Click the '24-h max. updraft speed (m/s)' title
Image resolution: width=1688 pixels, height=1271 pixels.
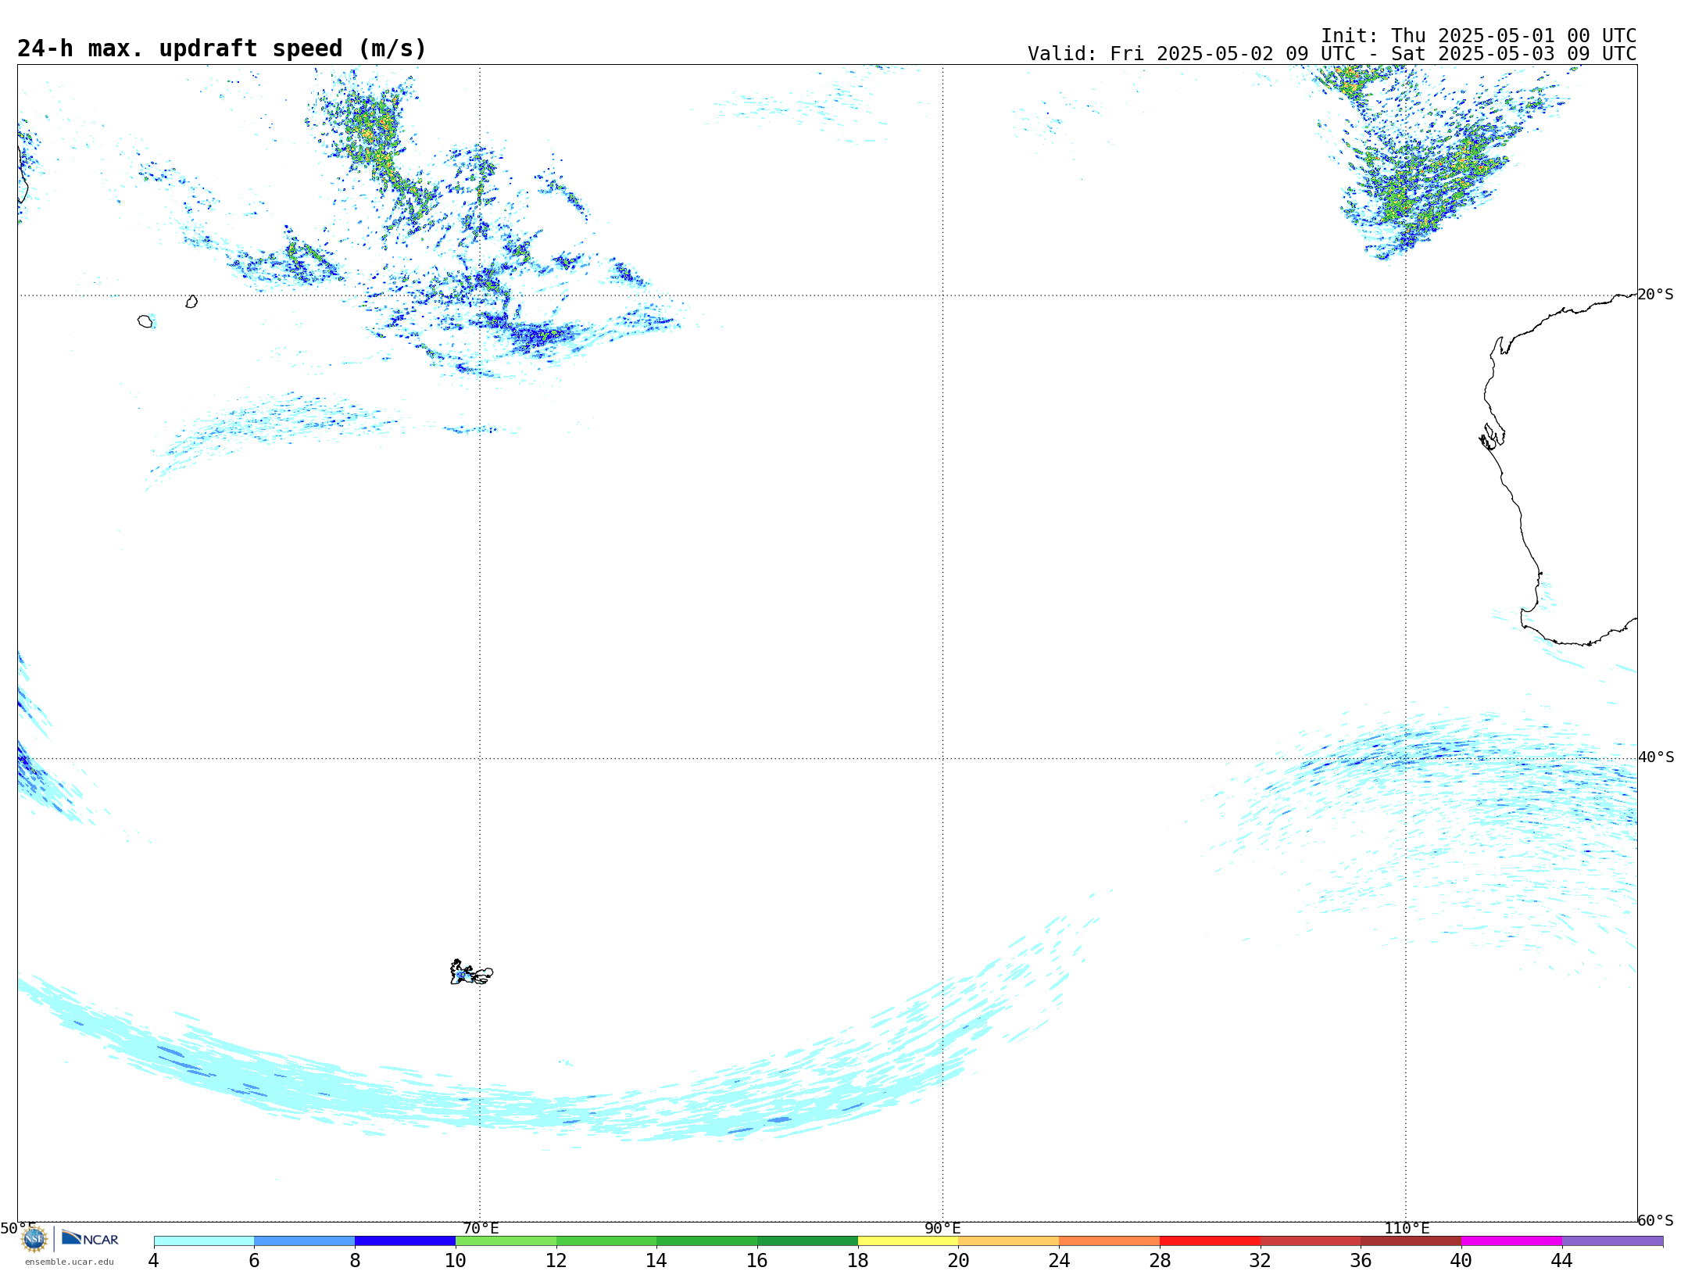222,48
